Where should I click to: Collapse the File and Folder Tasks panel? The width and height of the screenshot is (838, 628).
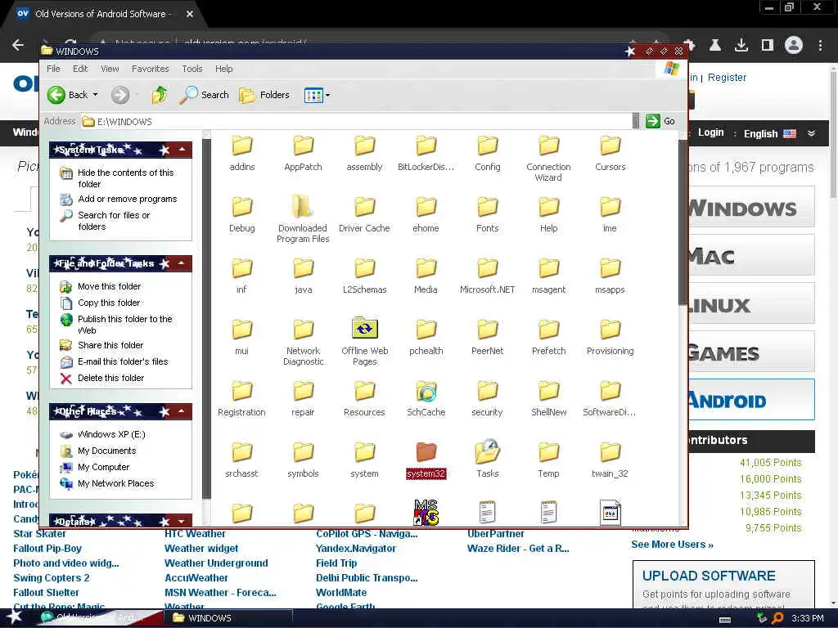click(x=182, y=263)
